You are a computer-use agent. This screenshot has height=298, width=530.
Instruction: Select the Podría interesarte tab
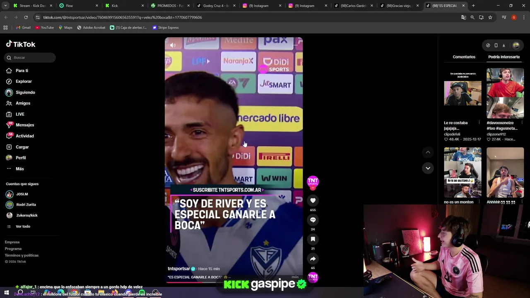[x=504, y=57]
